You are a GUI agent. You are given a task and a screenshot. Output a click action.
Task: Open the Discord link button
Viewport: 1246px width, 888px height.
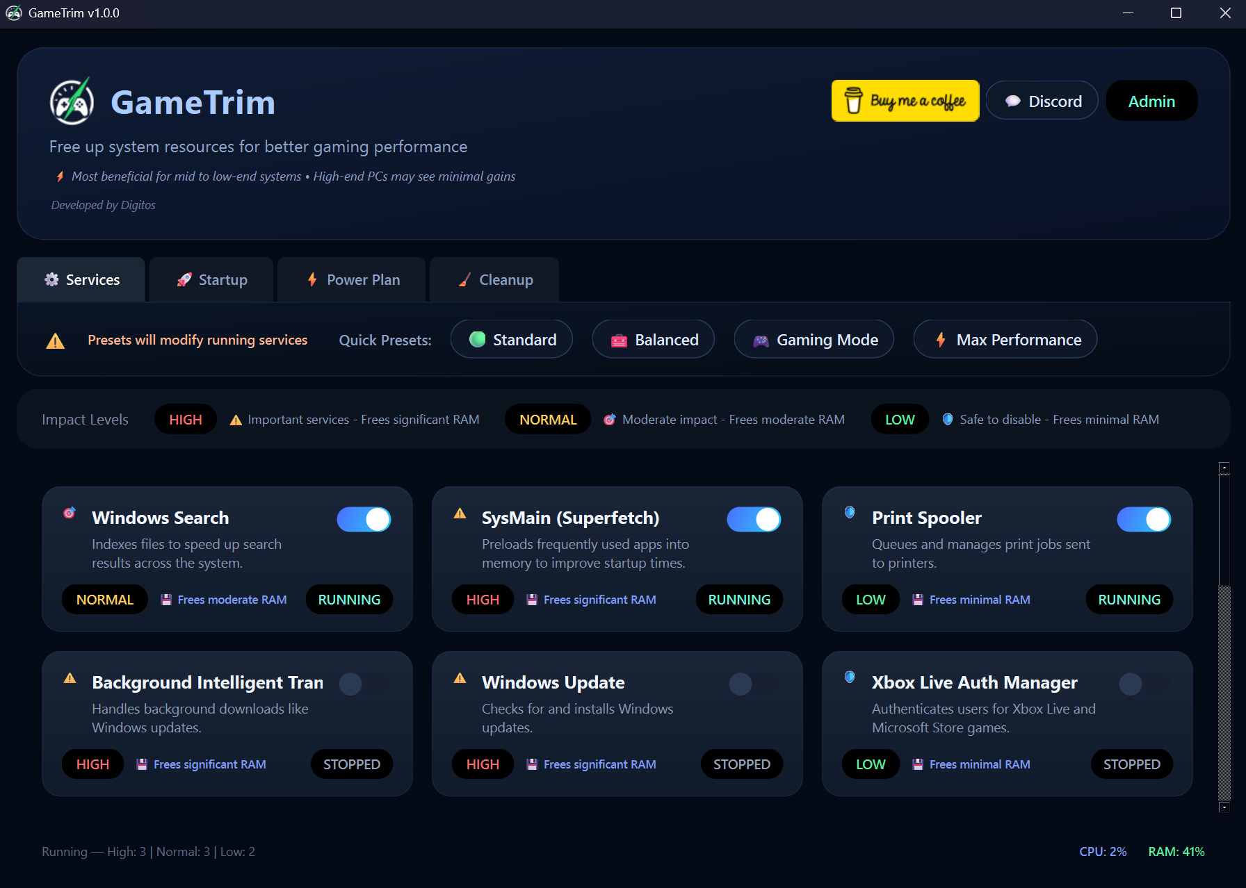(1042, 101)
